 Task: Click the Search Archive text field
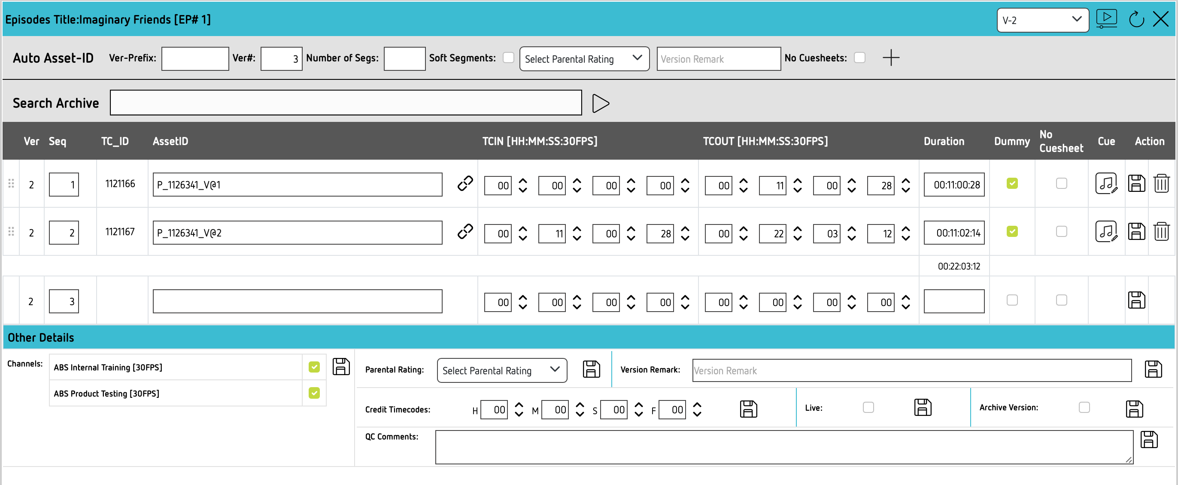click(346, 103)
